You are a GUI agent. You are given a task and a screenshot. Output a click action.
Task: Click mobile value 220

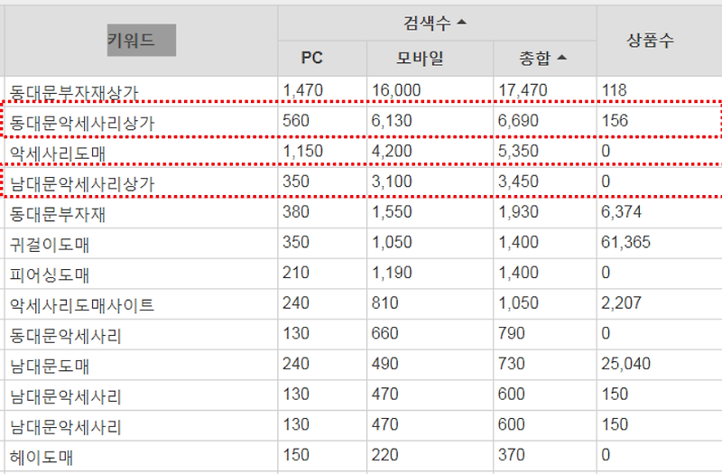click(x=384, y=455)
